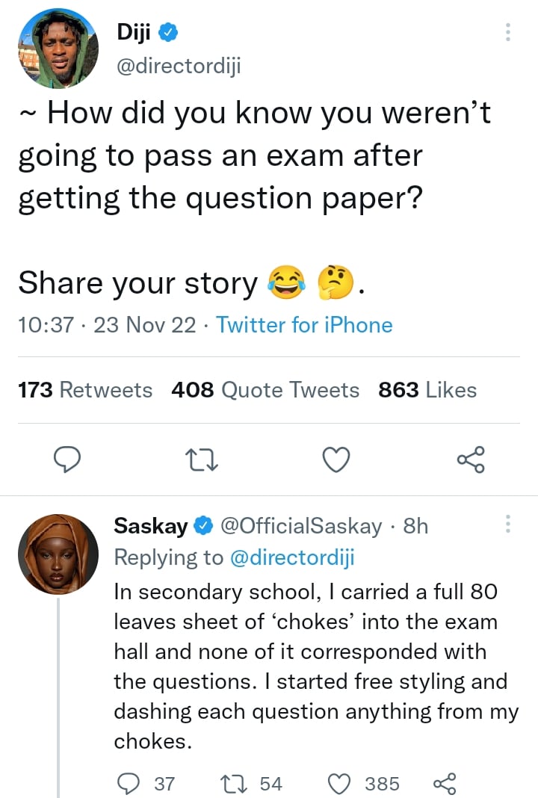Open Diji's profile picture
The image size is (538, 798).
pos(58,48)
